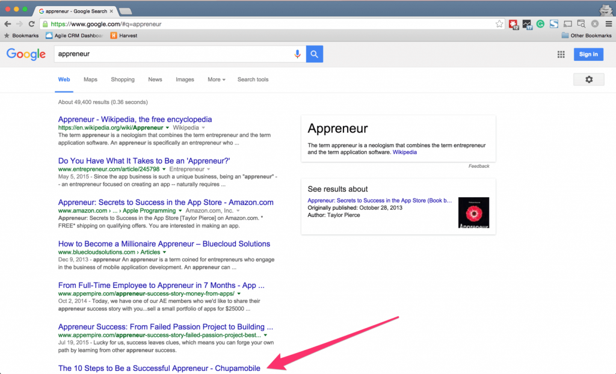
Task: Click the blue magnifier search button
Action: pyautogui.click(x=314, y=54)
